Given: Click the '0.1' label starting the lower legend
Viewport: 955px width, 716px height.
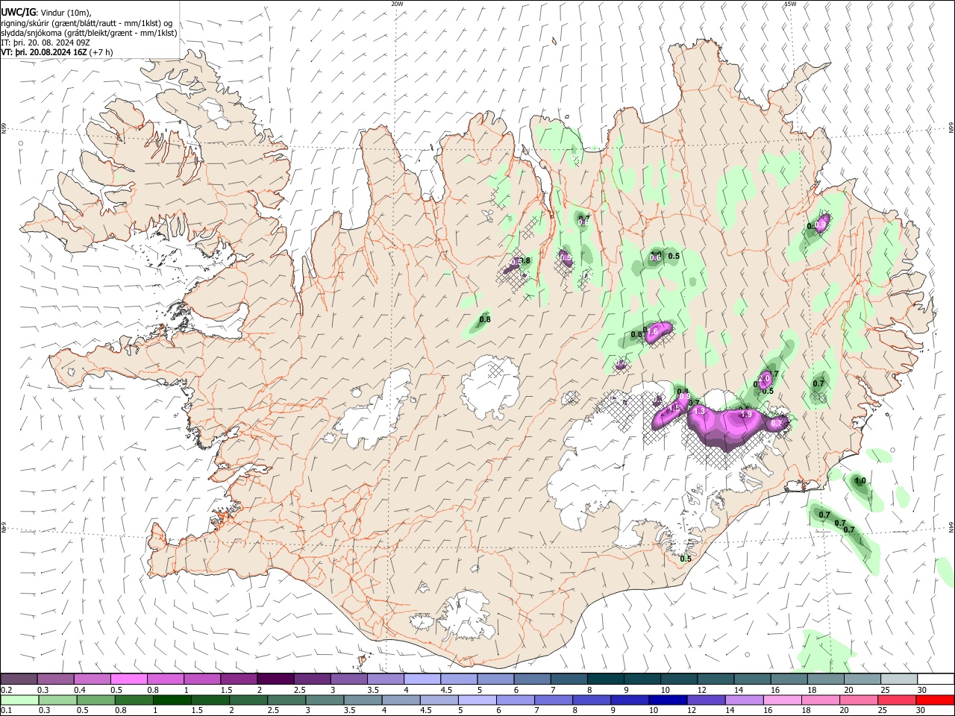Looking at the screenshot, I should point(6,711).
